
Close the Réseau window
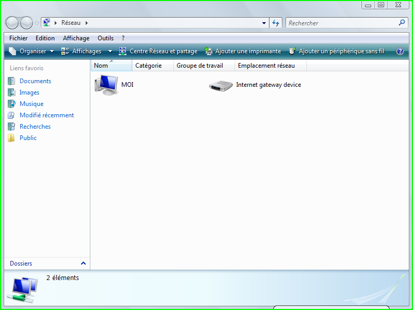pos(399,5)
